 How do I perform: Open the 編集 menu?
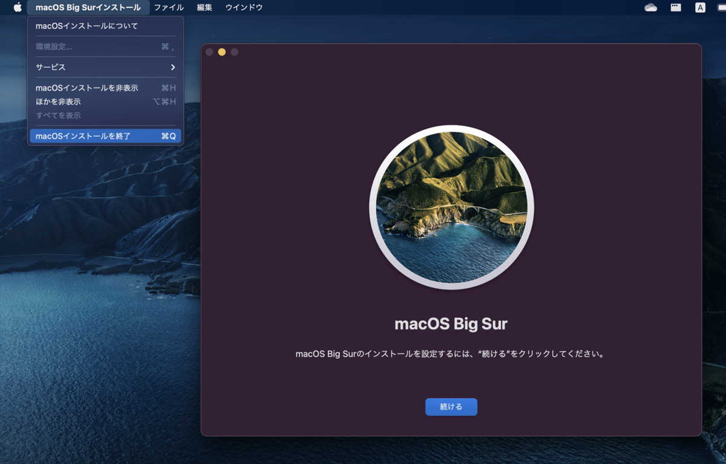click(x=204, y=7)
